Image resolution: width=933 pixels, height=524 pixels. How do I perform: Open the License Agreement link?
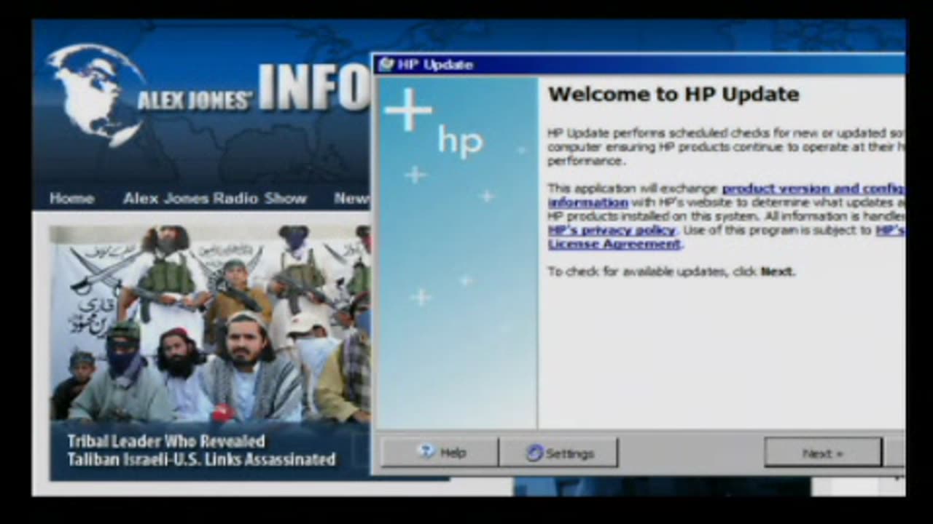point(614,244)
